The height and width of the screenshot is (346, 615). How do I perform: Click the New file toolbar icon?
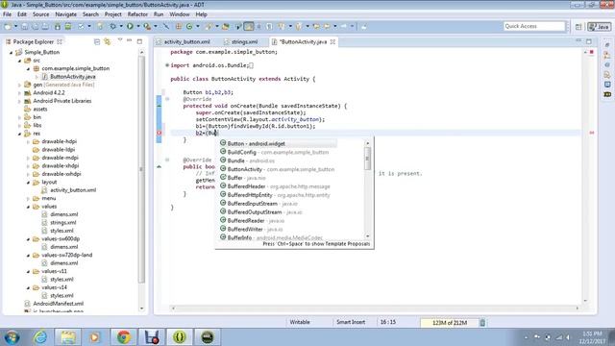[x=8, y=27]
